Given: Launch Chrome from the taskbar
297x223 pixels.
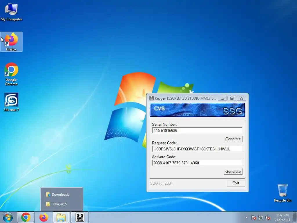Looking at the screenshot, I should (26, 217).
